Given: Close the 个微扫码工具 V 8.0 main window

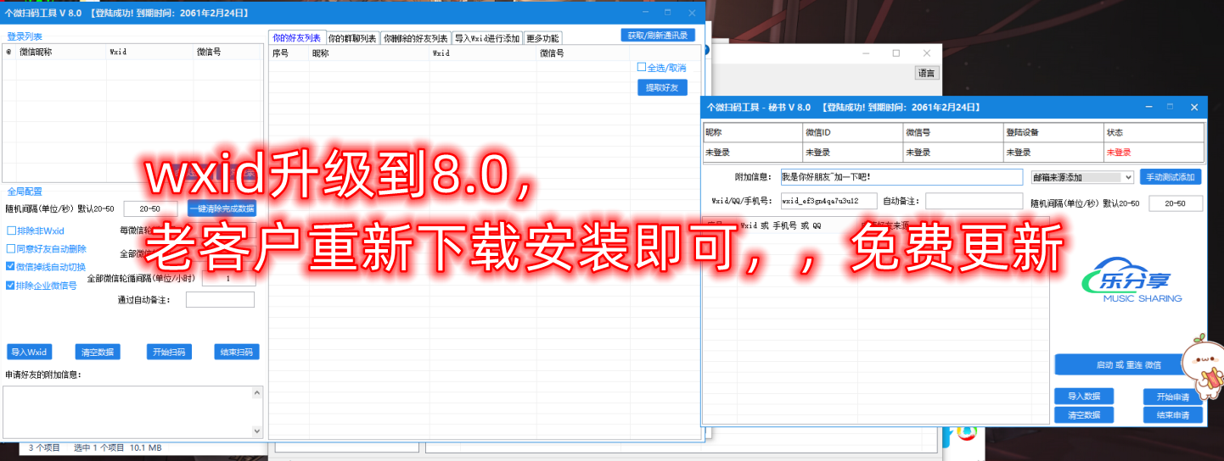Looking at the screenshot, I should [x=692, y=13].
